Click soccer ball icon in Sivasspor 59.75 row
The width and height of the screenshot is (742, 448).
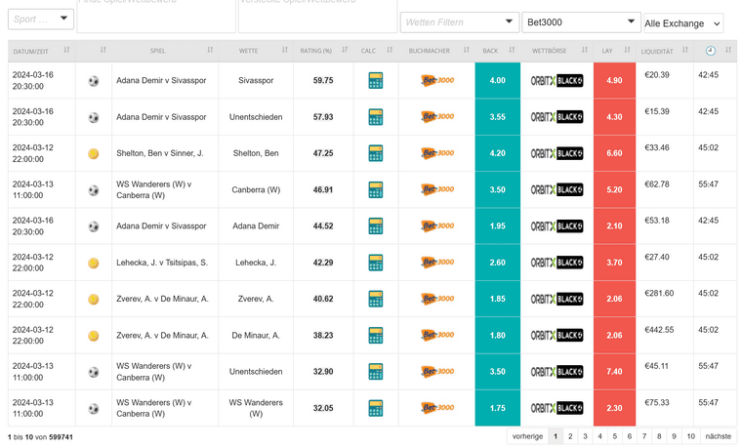click(94, 81)
